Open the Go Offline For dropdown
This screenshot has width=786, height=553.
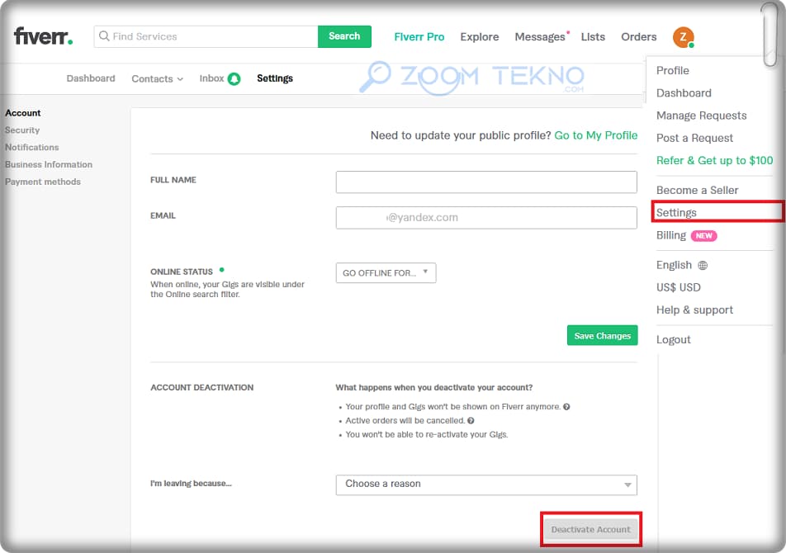point(386,273)
